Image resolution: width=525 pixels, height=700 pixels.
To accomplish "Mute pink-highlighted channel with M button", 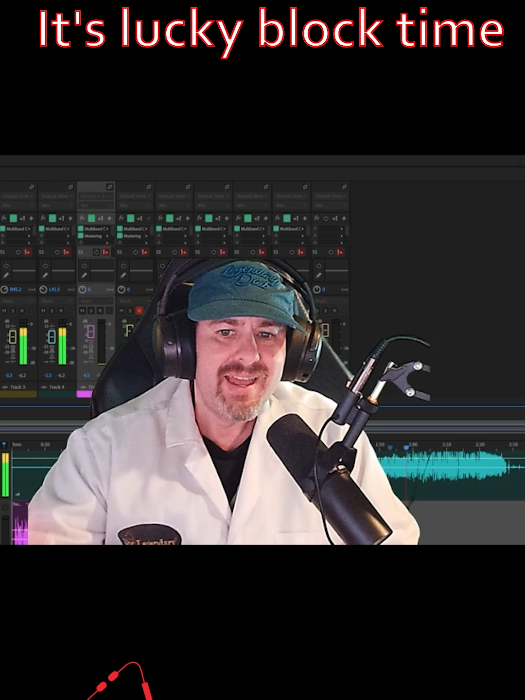I will coord(82,310).
